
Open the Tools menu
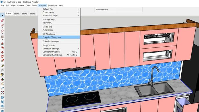coord(34,6)
